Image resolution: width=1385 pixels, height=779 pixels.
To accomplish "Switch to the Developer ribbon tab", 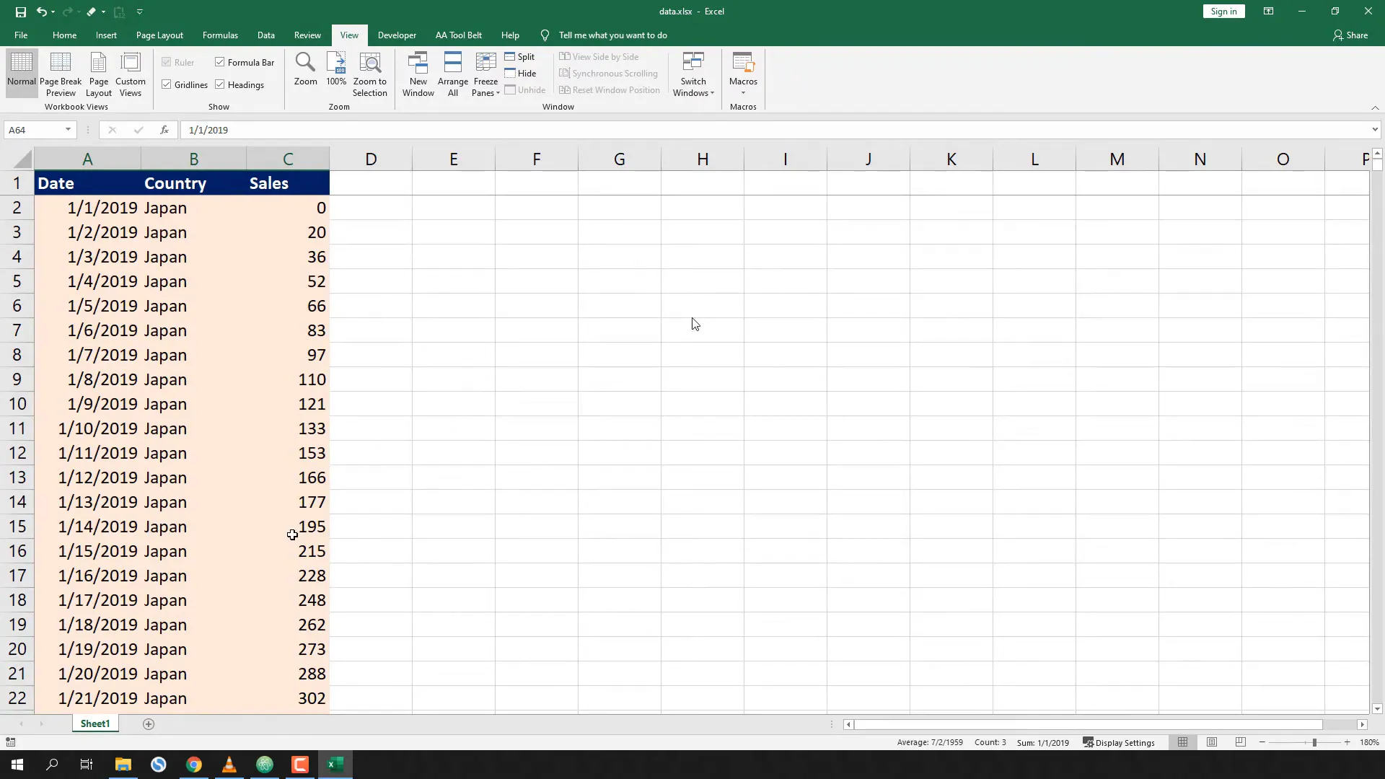I will 397,35.
